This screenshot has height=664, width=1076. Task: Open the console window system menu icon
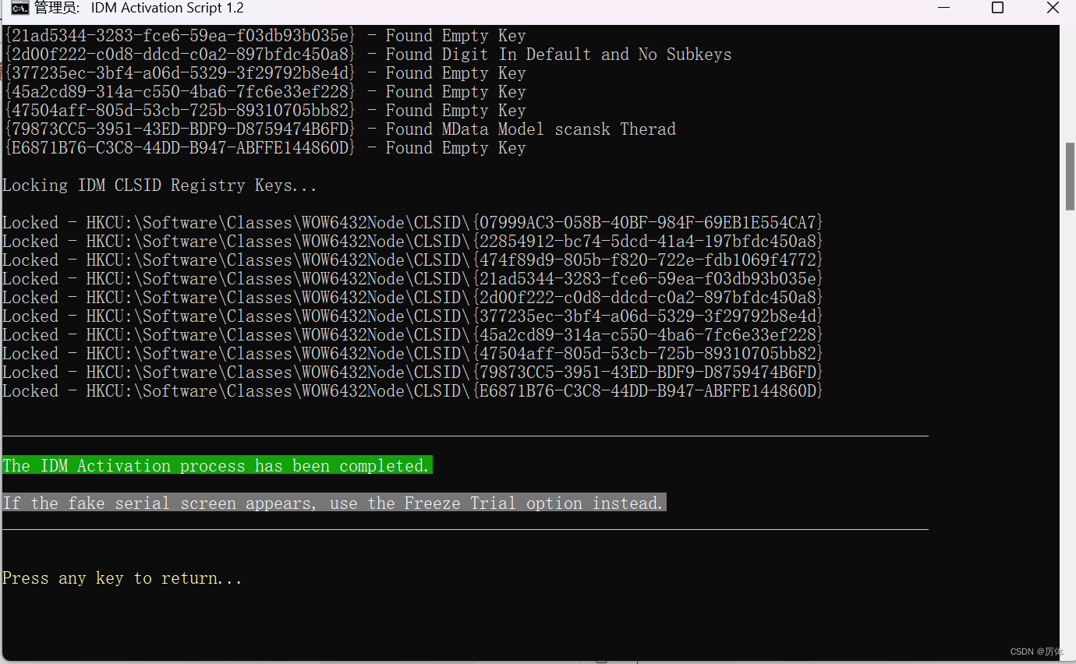19,9
